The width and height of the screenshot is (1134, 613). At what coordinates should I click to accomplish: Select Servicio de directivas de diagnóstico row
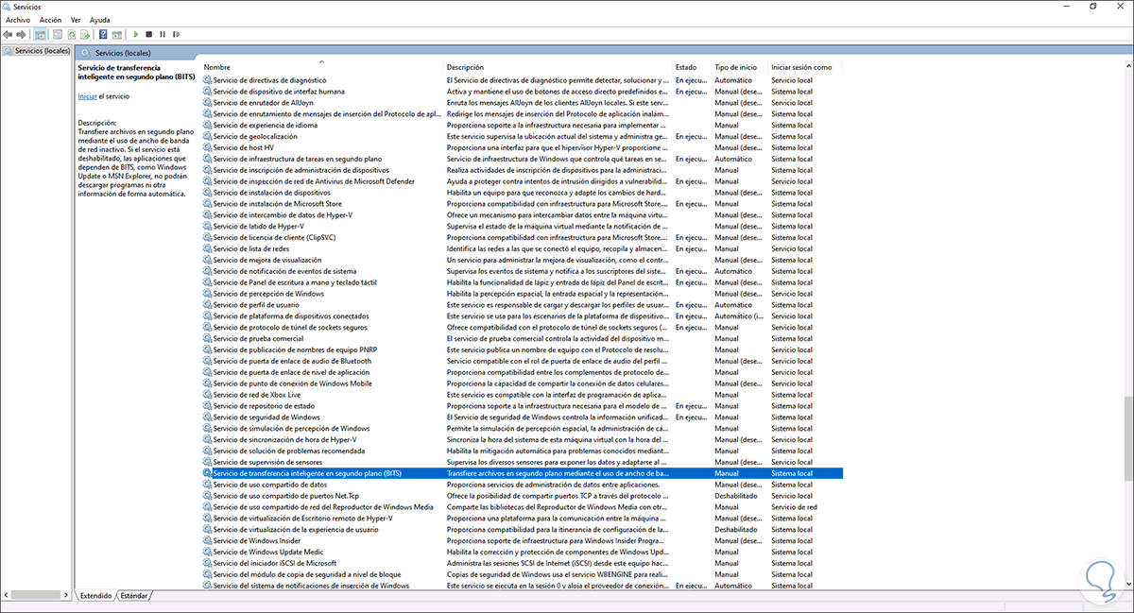[522, 80]
